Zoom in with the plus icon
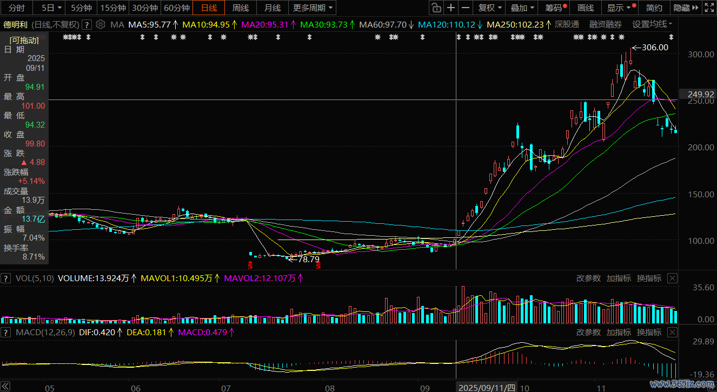This screenshot has width=717, height=392. (x=450, y=8)
